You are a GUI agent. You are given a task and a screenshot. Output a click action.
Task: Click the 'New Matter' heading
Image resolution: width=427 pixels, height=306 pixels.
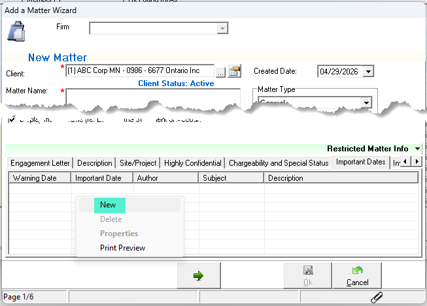pyautogui.click(x=58, y=57)
